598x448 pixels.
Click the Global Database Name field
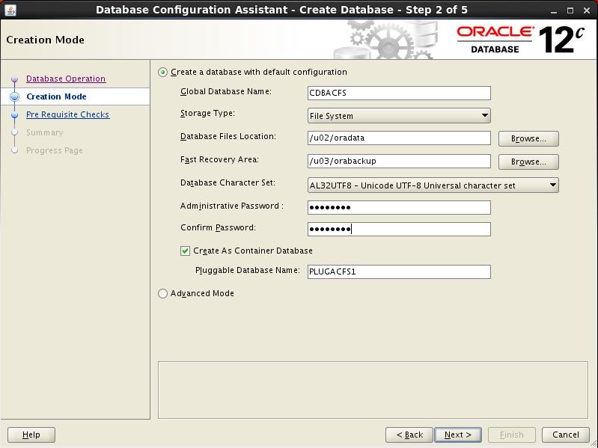pos(399,93)
